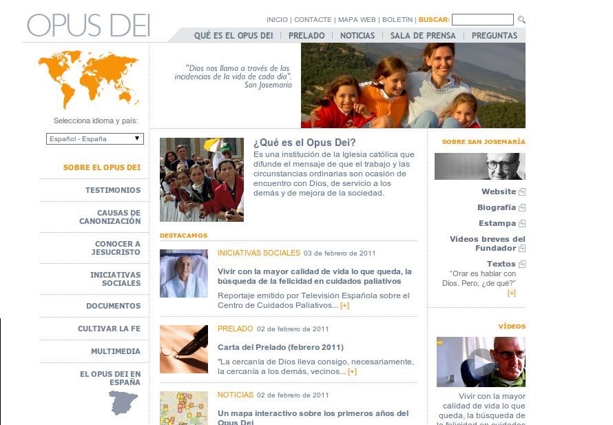The height and width of the screenshot is (425, 613).
Task: Open the Textos link
Action: (501, 264)
